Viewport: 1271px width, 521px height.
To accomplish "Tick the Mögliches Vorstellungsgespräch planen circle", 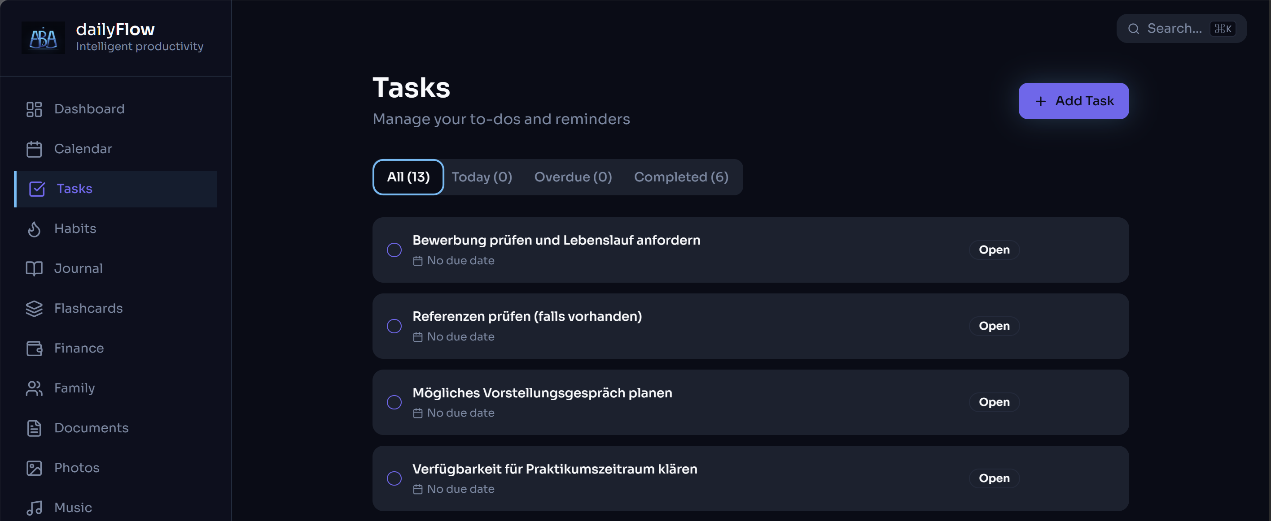I will click(x=394, y=402).
